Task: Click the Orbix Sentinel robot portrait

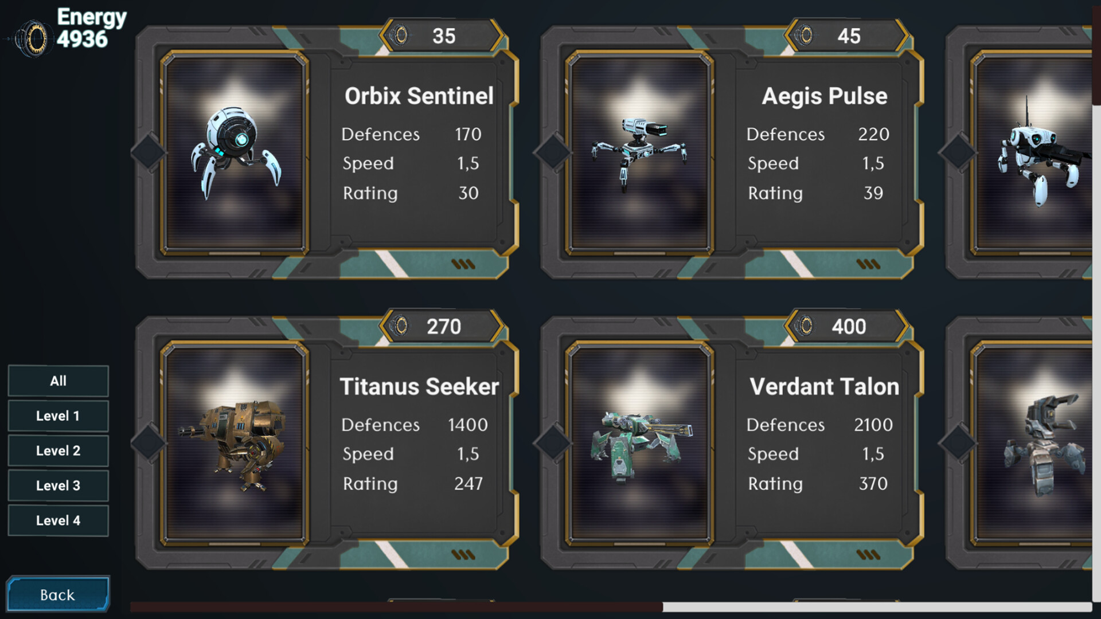Action: pos(235,152)
